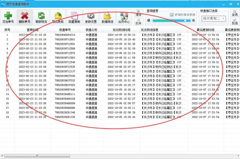Sort by 快递单号 column header
Viewport: 240px width, 159px height.
click(x=65, y=29)
